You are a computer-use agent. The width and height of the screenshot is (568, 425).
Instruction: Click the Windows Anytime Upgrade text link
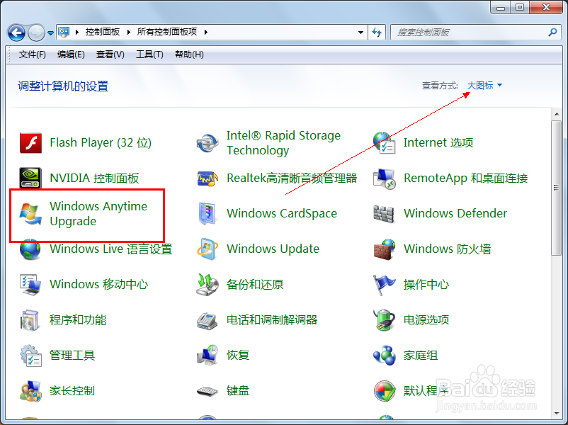tap(98, 213)
